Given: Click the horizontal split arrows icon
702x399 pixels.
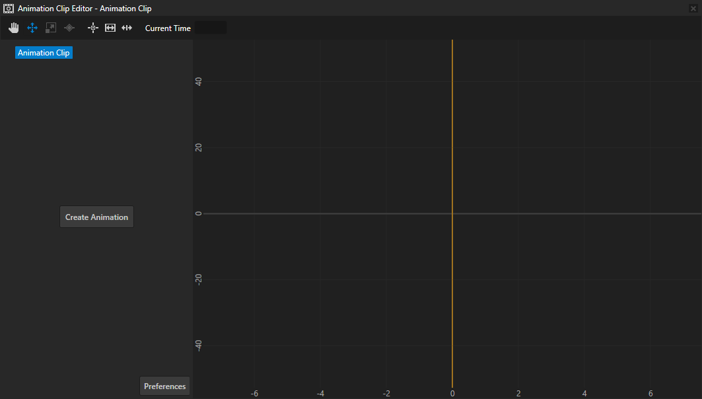Looking at the screenshot, I should (127, 28).
